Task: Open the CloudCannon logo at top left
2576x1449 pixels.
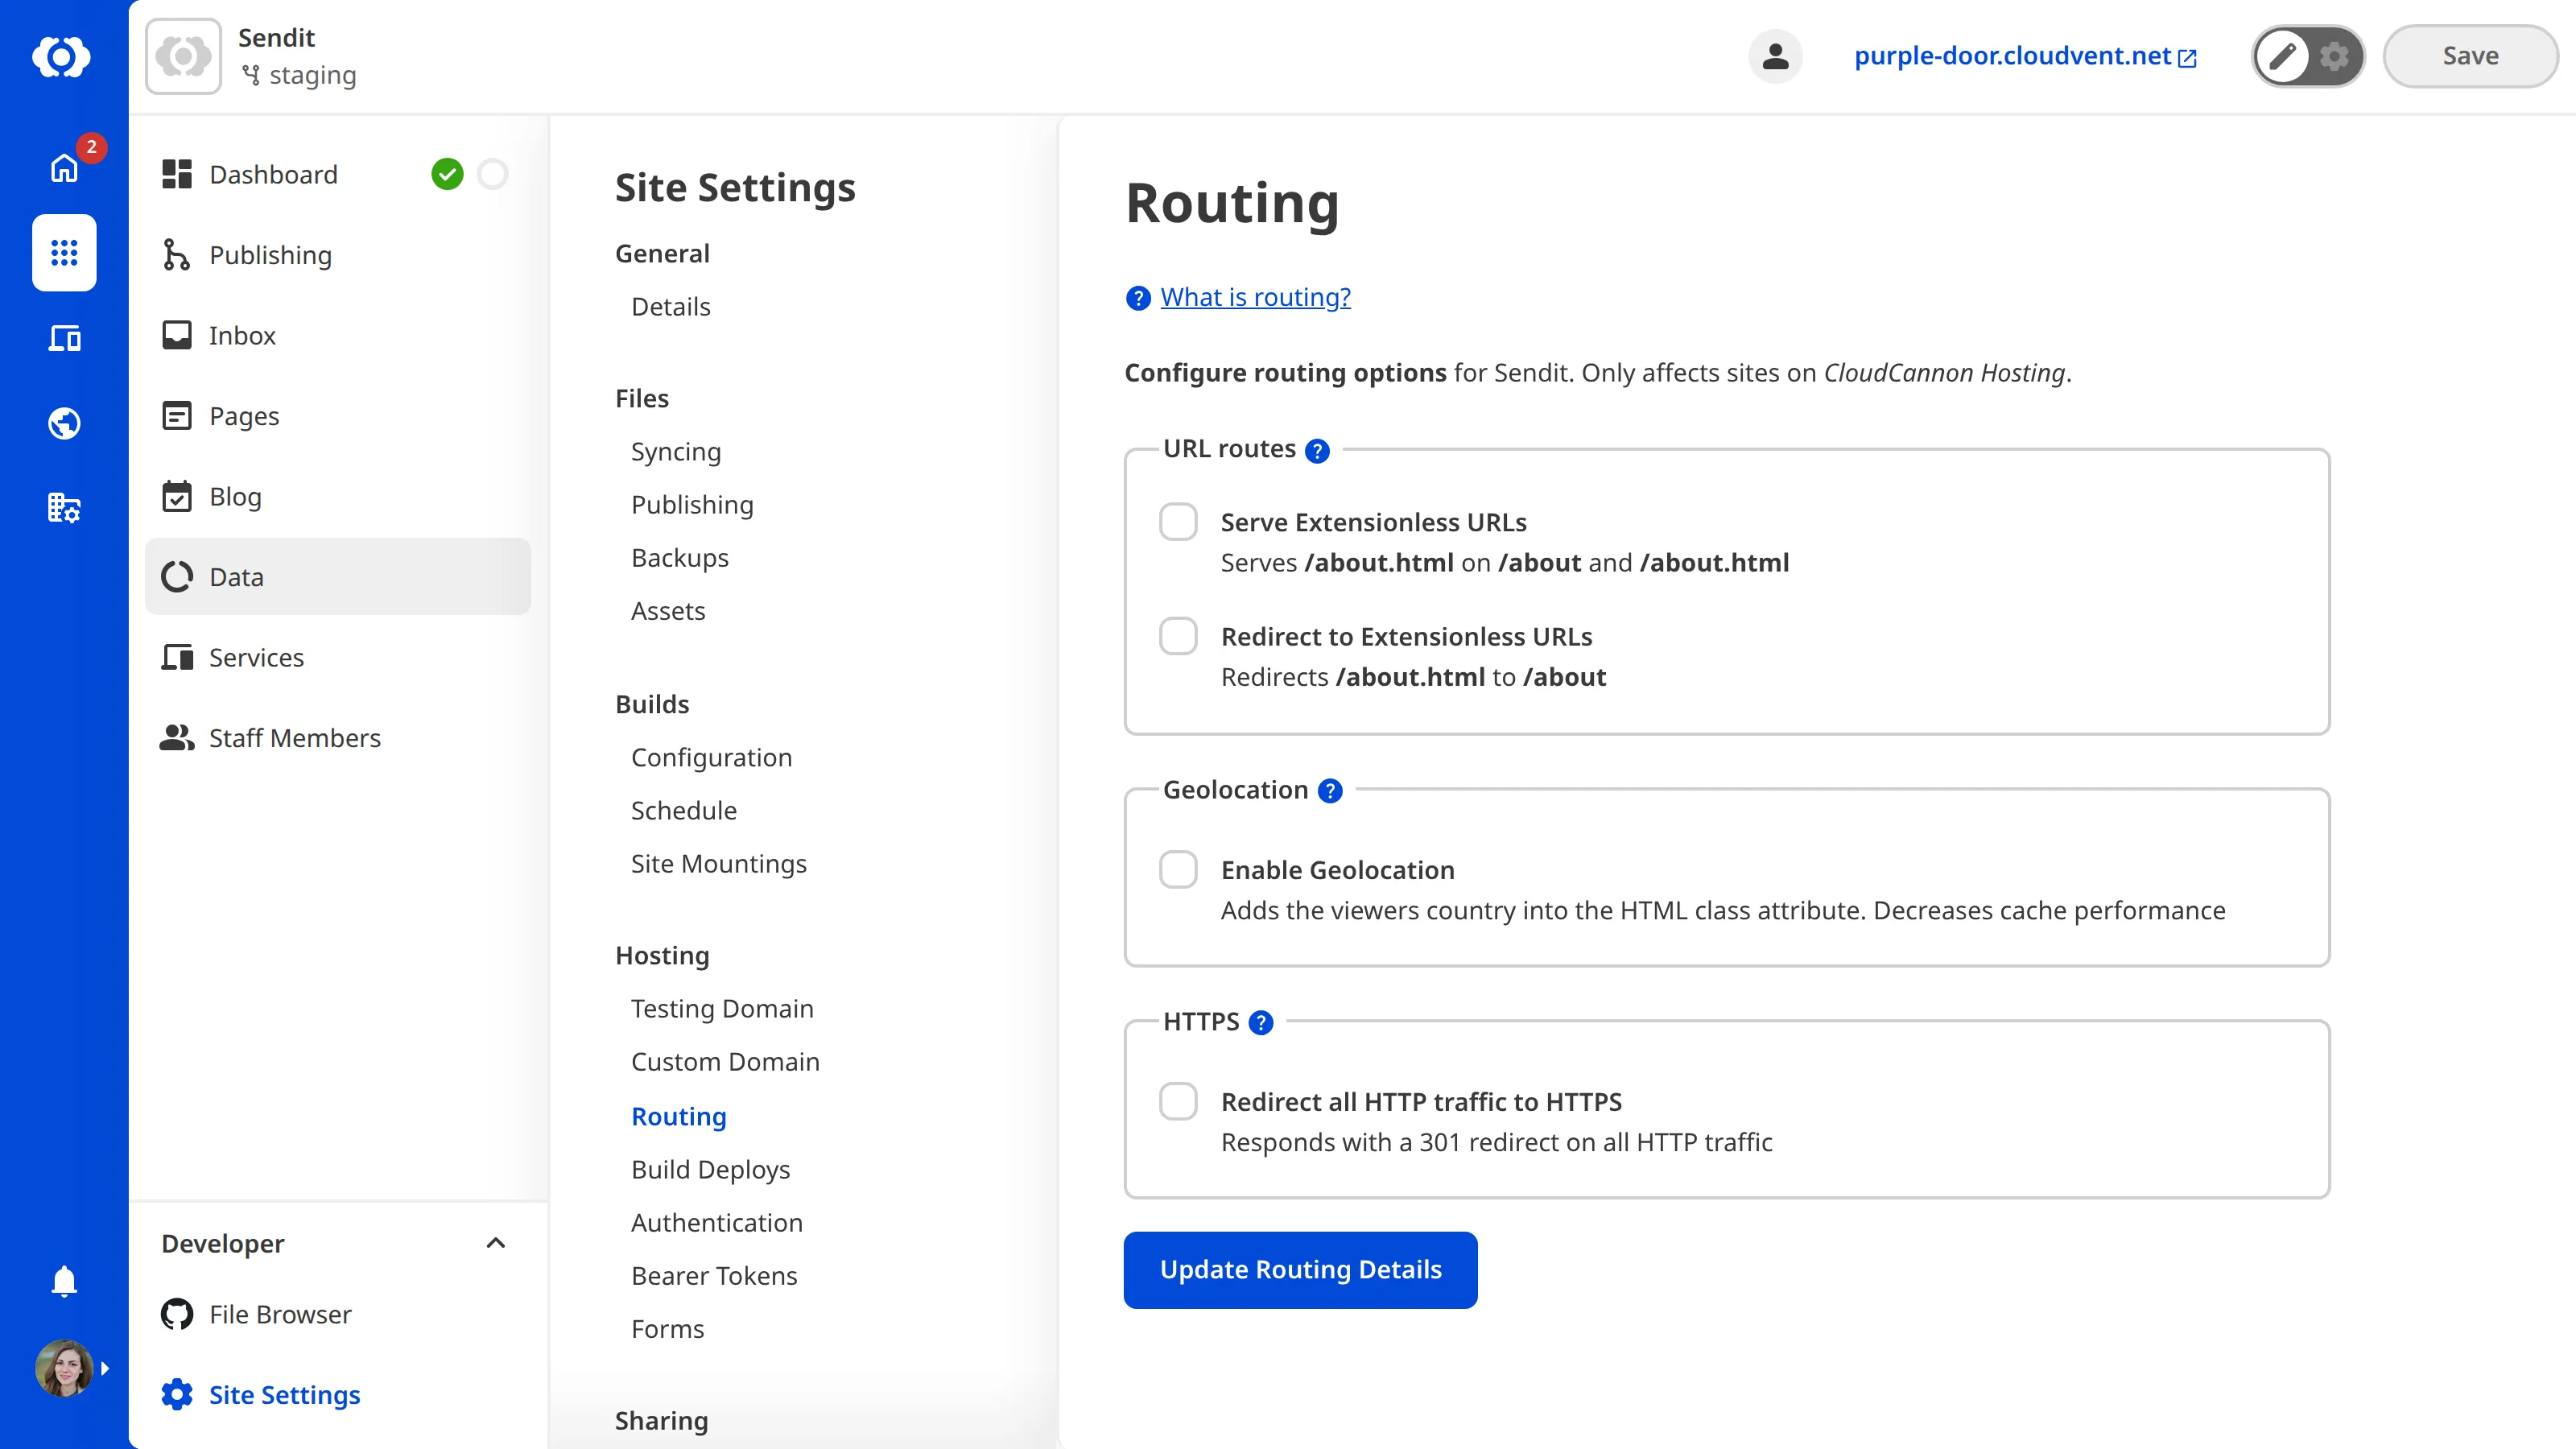Action: point(63,57)
